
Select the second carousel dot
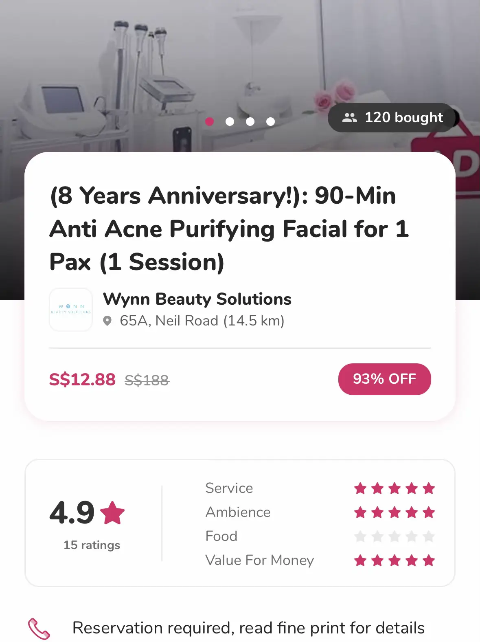(x=230, y=121)
